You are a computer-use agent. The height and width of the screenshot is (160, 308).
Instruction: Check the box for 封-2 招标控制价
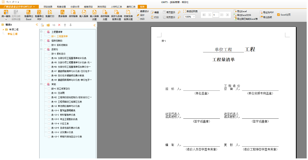49,45
